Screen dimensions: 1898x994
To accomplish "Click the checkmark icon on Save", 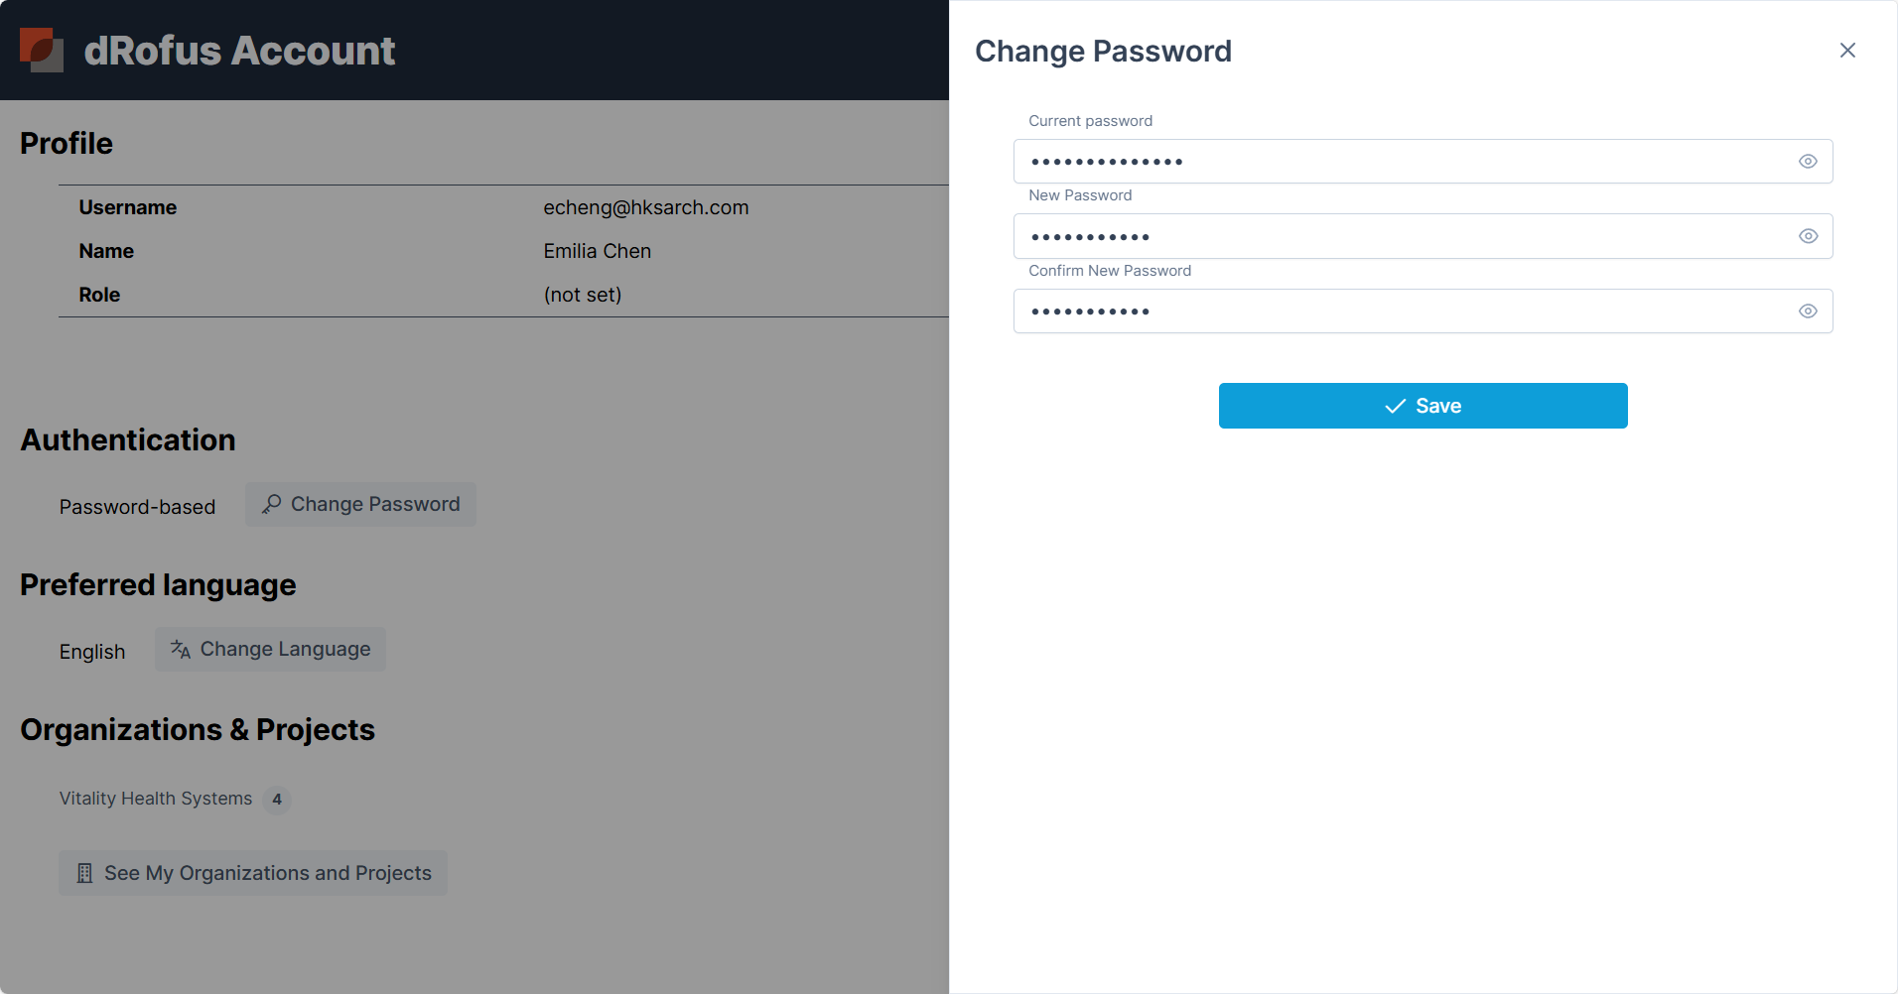I will (x=1395, y=406).
